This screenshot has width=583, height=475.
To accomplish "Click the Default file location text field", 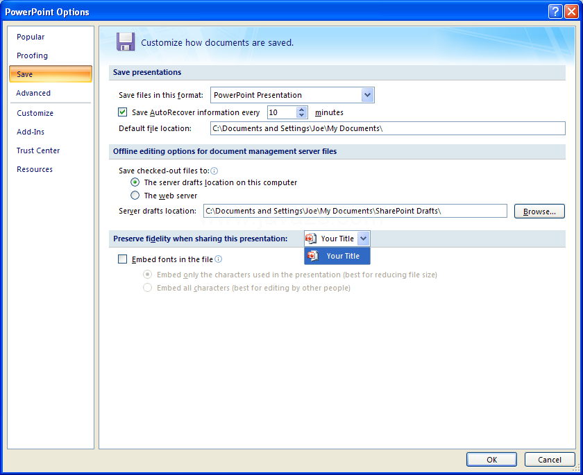I will coord(388,128).
